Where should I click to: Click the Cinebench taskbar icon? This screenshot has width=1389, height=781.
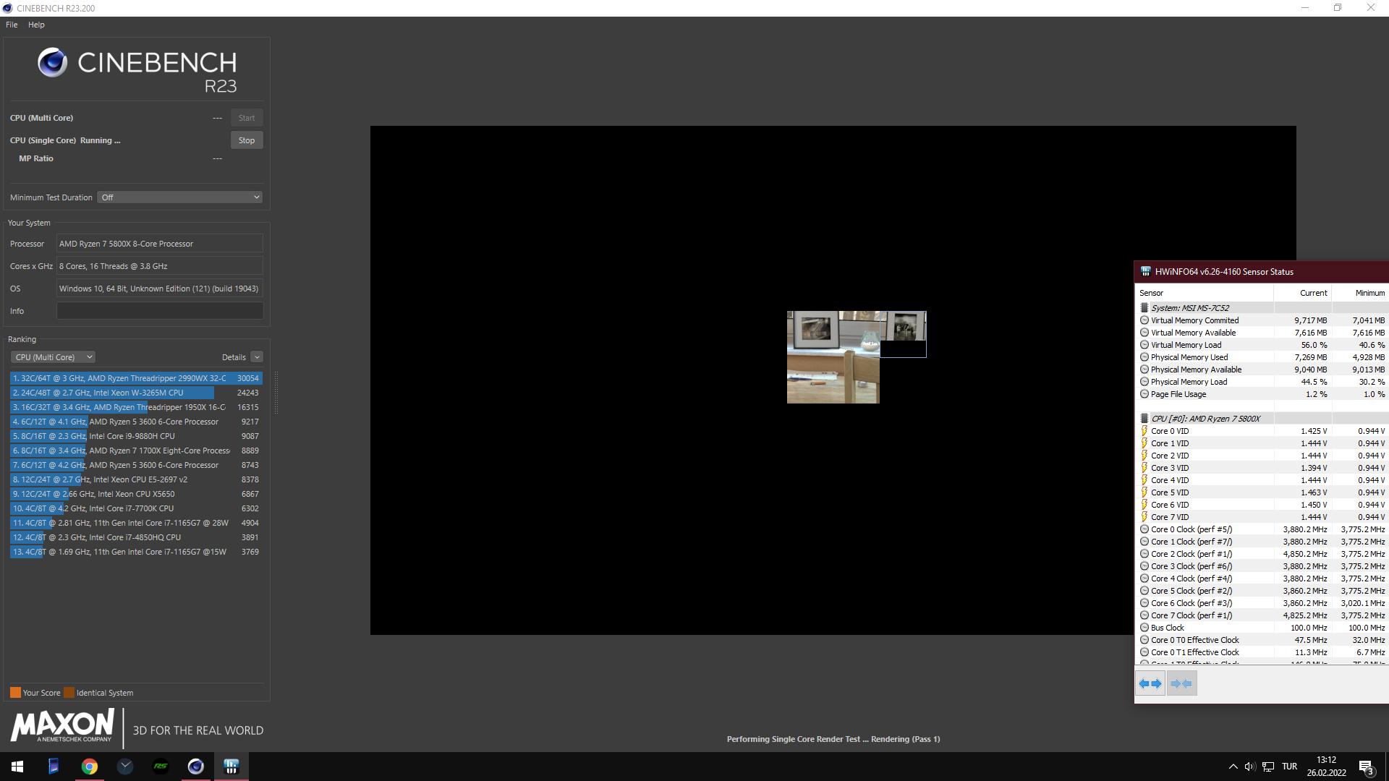pyautogui.click(x=196, y=767)
